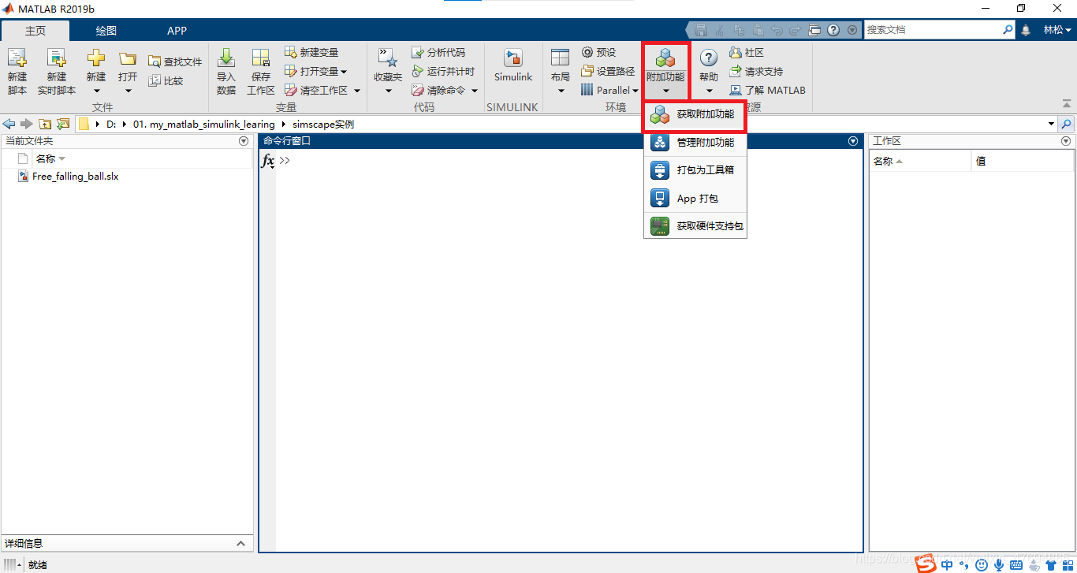Open Command Window panel actions menu
The image size is (1077, 573).
point(852,141)
